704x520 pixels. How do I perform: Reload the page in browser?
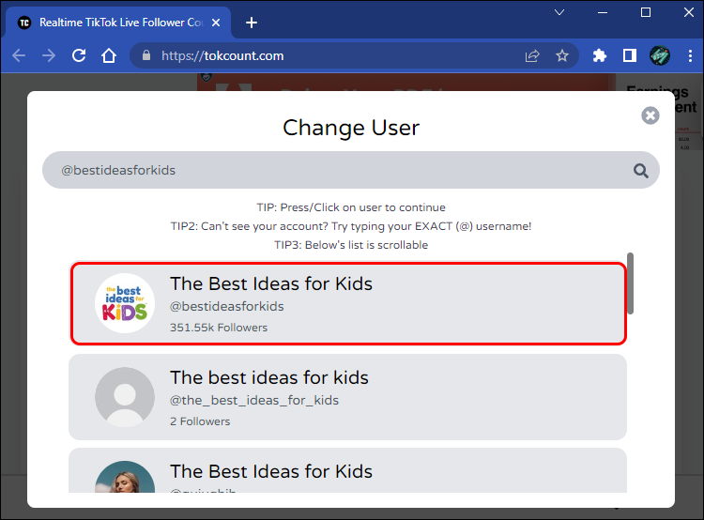(79, 55)
